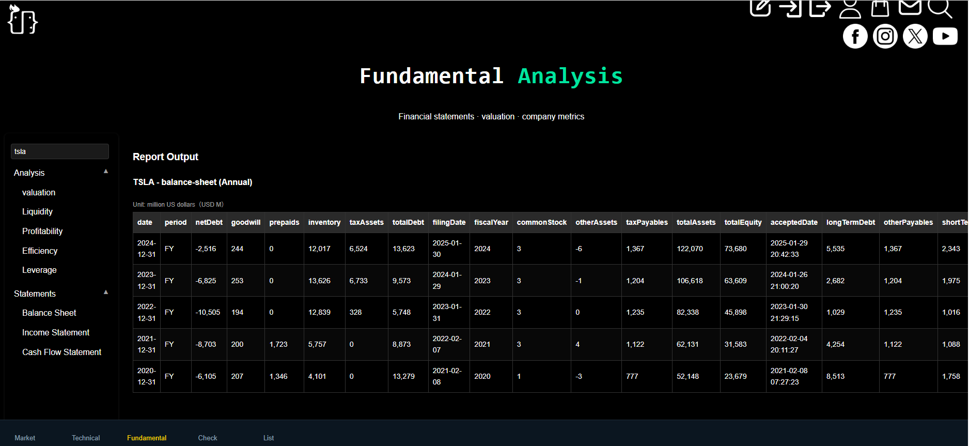Collapse the Analysis section arrow
The height and width of the screenshot is (446, 969).
pos(106,171)
